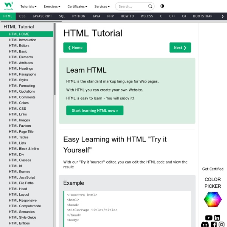This screenshot has width=227, height=227.
Task: Open HTML Formatting in sidebar
Action: pos(26,86)
